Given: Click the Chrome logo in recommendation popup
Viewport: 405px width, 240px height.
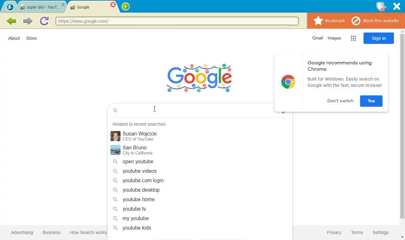Looking at the screenshot, I should point(288,82).
